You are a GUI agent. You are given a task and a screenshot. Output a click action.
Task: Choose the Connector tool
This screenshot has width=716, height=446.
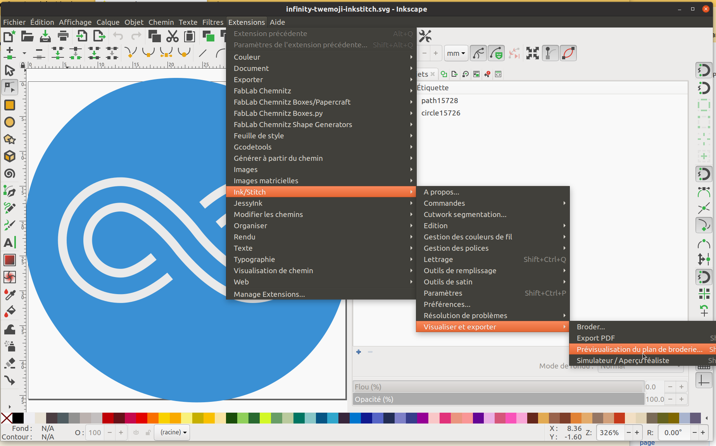coord(10,380)
